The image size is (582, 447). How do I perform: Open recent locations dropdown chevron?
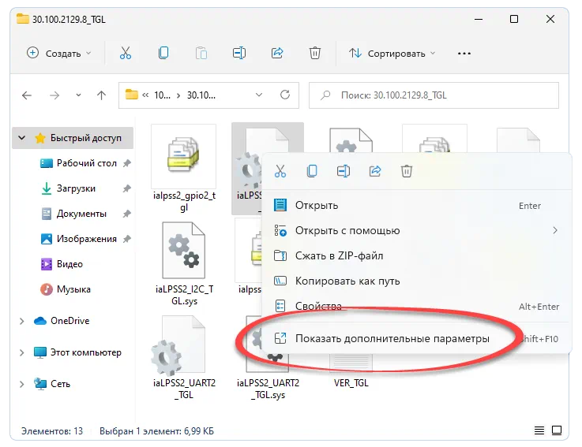click(78, 95)
